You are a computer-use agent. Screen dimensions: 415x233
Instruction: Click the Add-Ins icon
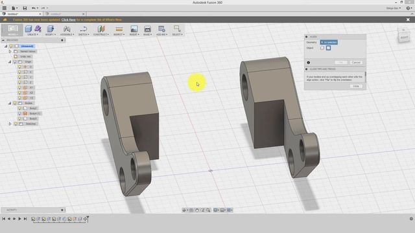click(161, 28)
